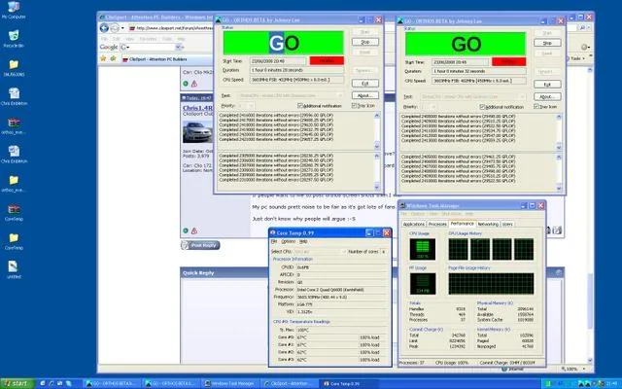
Task: Select the orthos folder icon on desktop
Action: tap(14, 180)
